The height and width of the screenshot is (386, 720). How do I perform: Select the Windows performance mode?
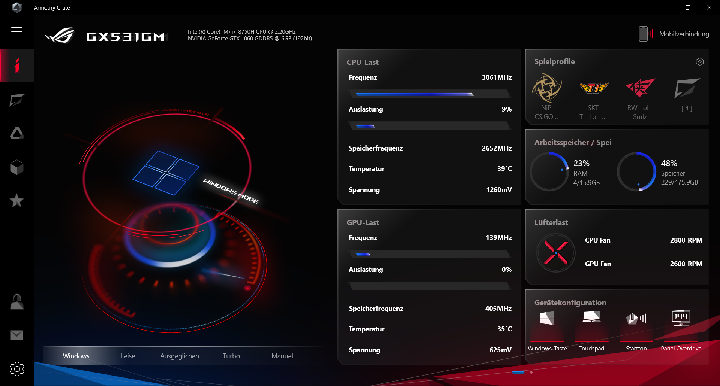click(x=76, y=356)
